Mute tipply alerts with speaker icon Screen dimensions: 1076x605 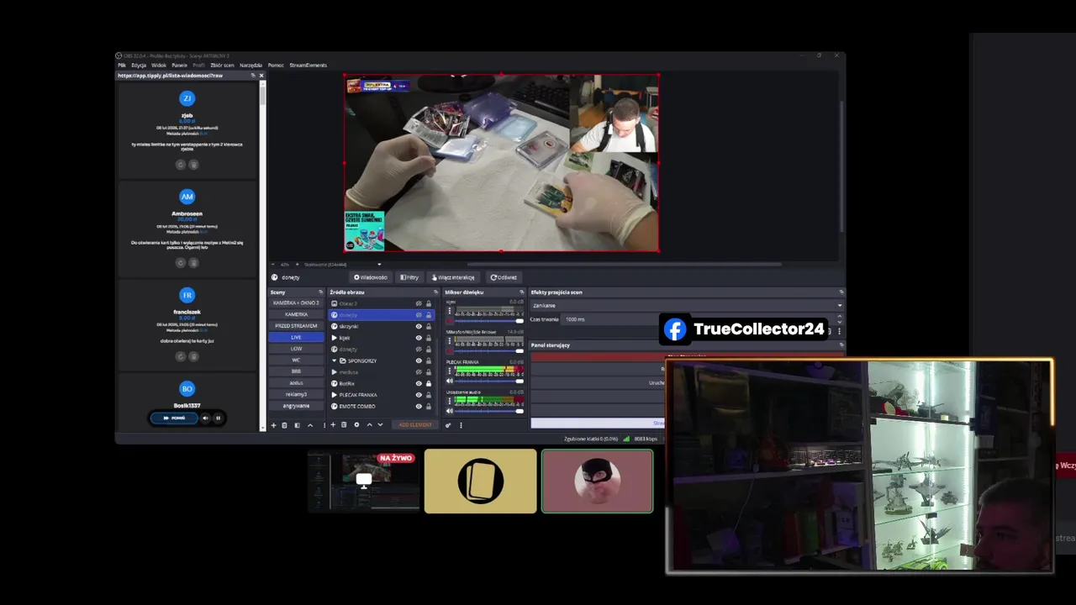tap(205, 418)
